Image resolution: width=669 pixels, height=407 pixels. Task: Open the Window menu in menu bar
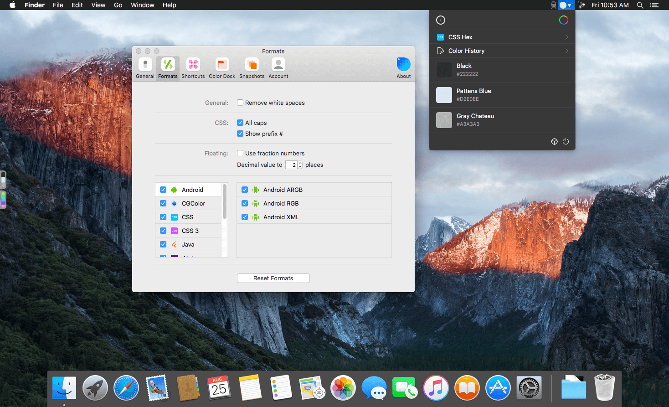click(142, 5)
